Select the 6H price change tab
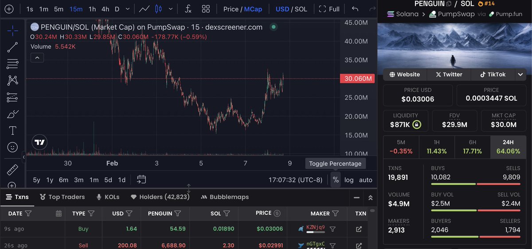The height and width of the screenshot is (249, 532). 472,147
